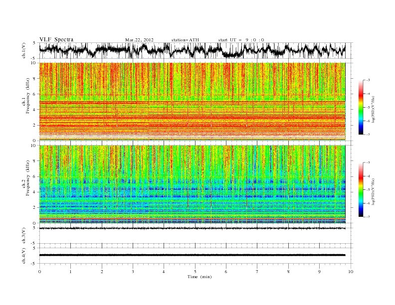
Task: Click the "-5" volt tick of the ch.4 waveform
Action: pyautogui.click(x=33, y=264)
